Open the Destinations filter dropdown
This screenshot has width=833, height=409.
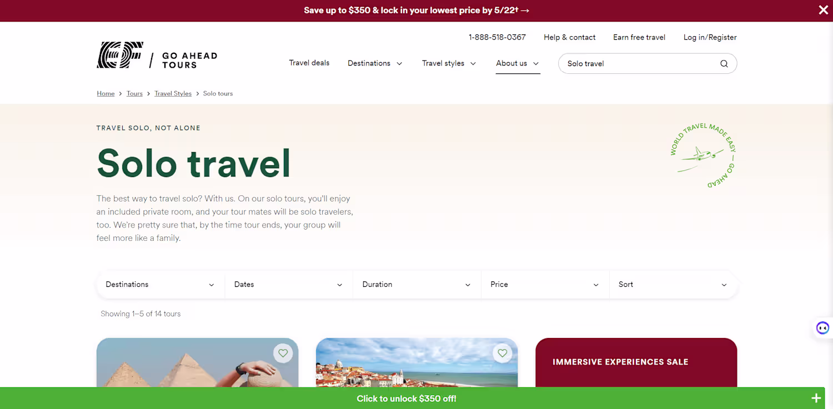[160, 284]
